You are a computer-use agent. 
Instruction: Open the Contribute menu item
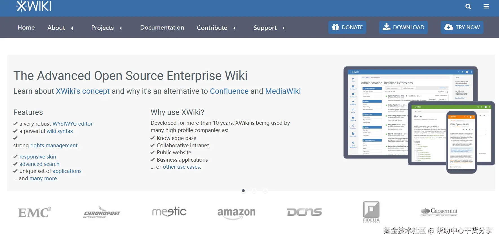[x=212, y=28]
